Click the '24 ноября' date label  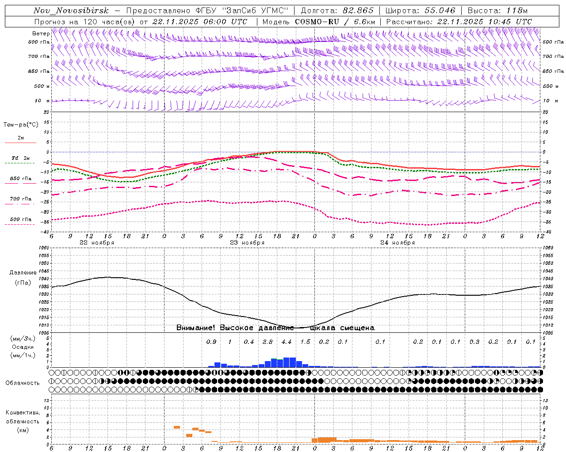coord(398,243)
